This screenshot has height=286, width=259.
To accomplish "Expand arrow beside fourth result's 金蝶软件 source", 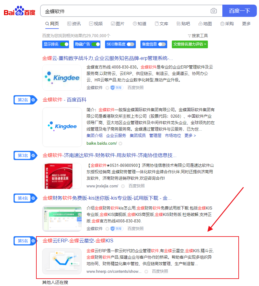I will point(107,229).
